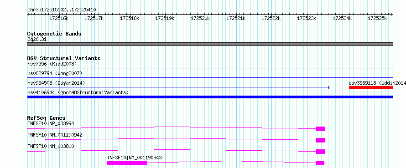
Task: Click the 172524k ruler tick label
Action: coord(342,18)
